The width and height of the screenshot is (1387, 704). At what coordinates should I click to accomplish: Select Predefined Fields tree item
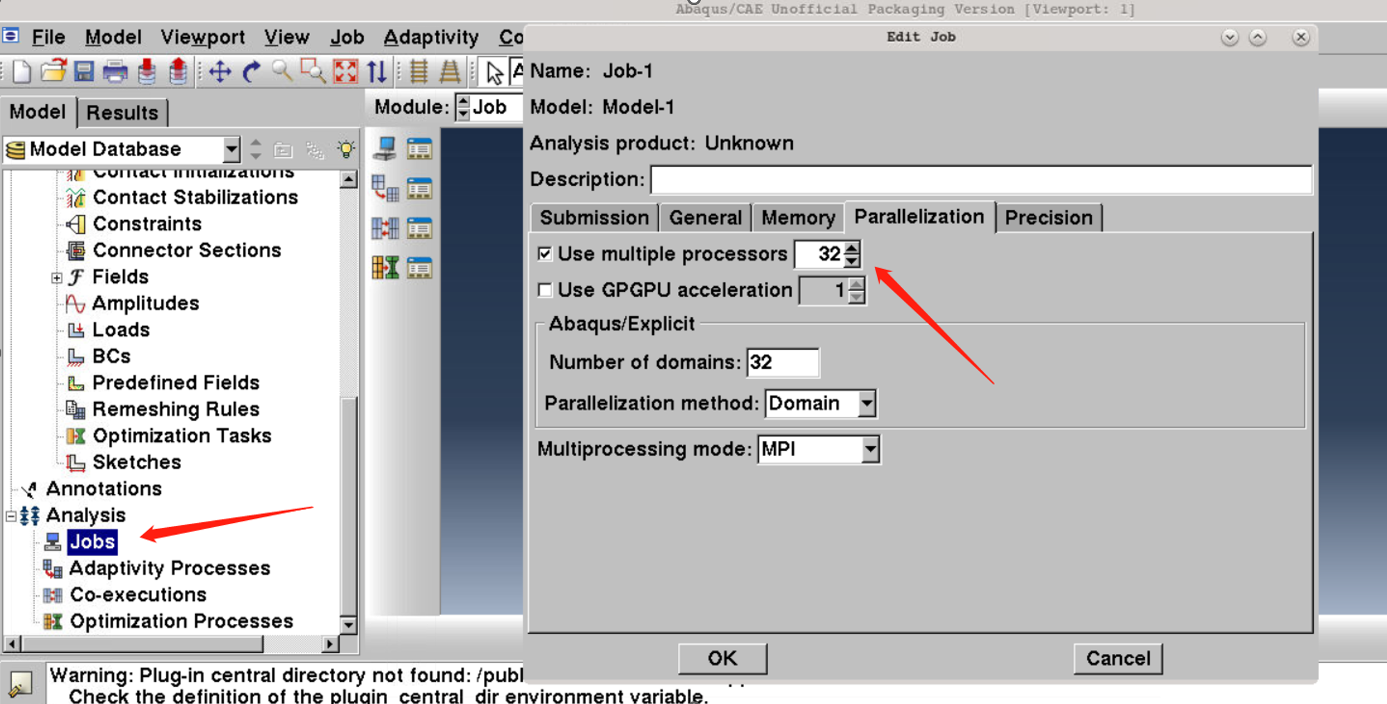(176, 382)
